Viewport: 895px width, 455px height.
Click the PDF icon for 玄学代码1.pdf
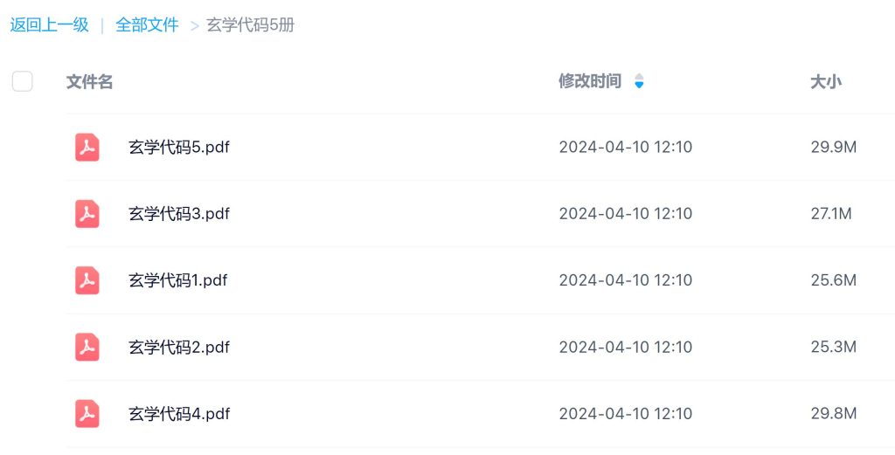point(87,280)
